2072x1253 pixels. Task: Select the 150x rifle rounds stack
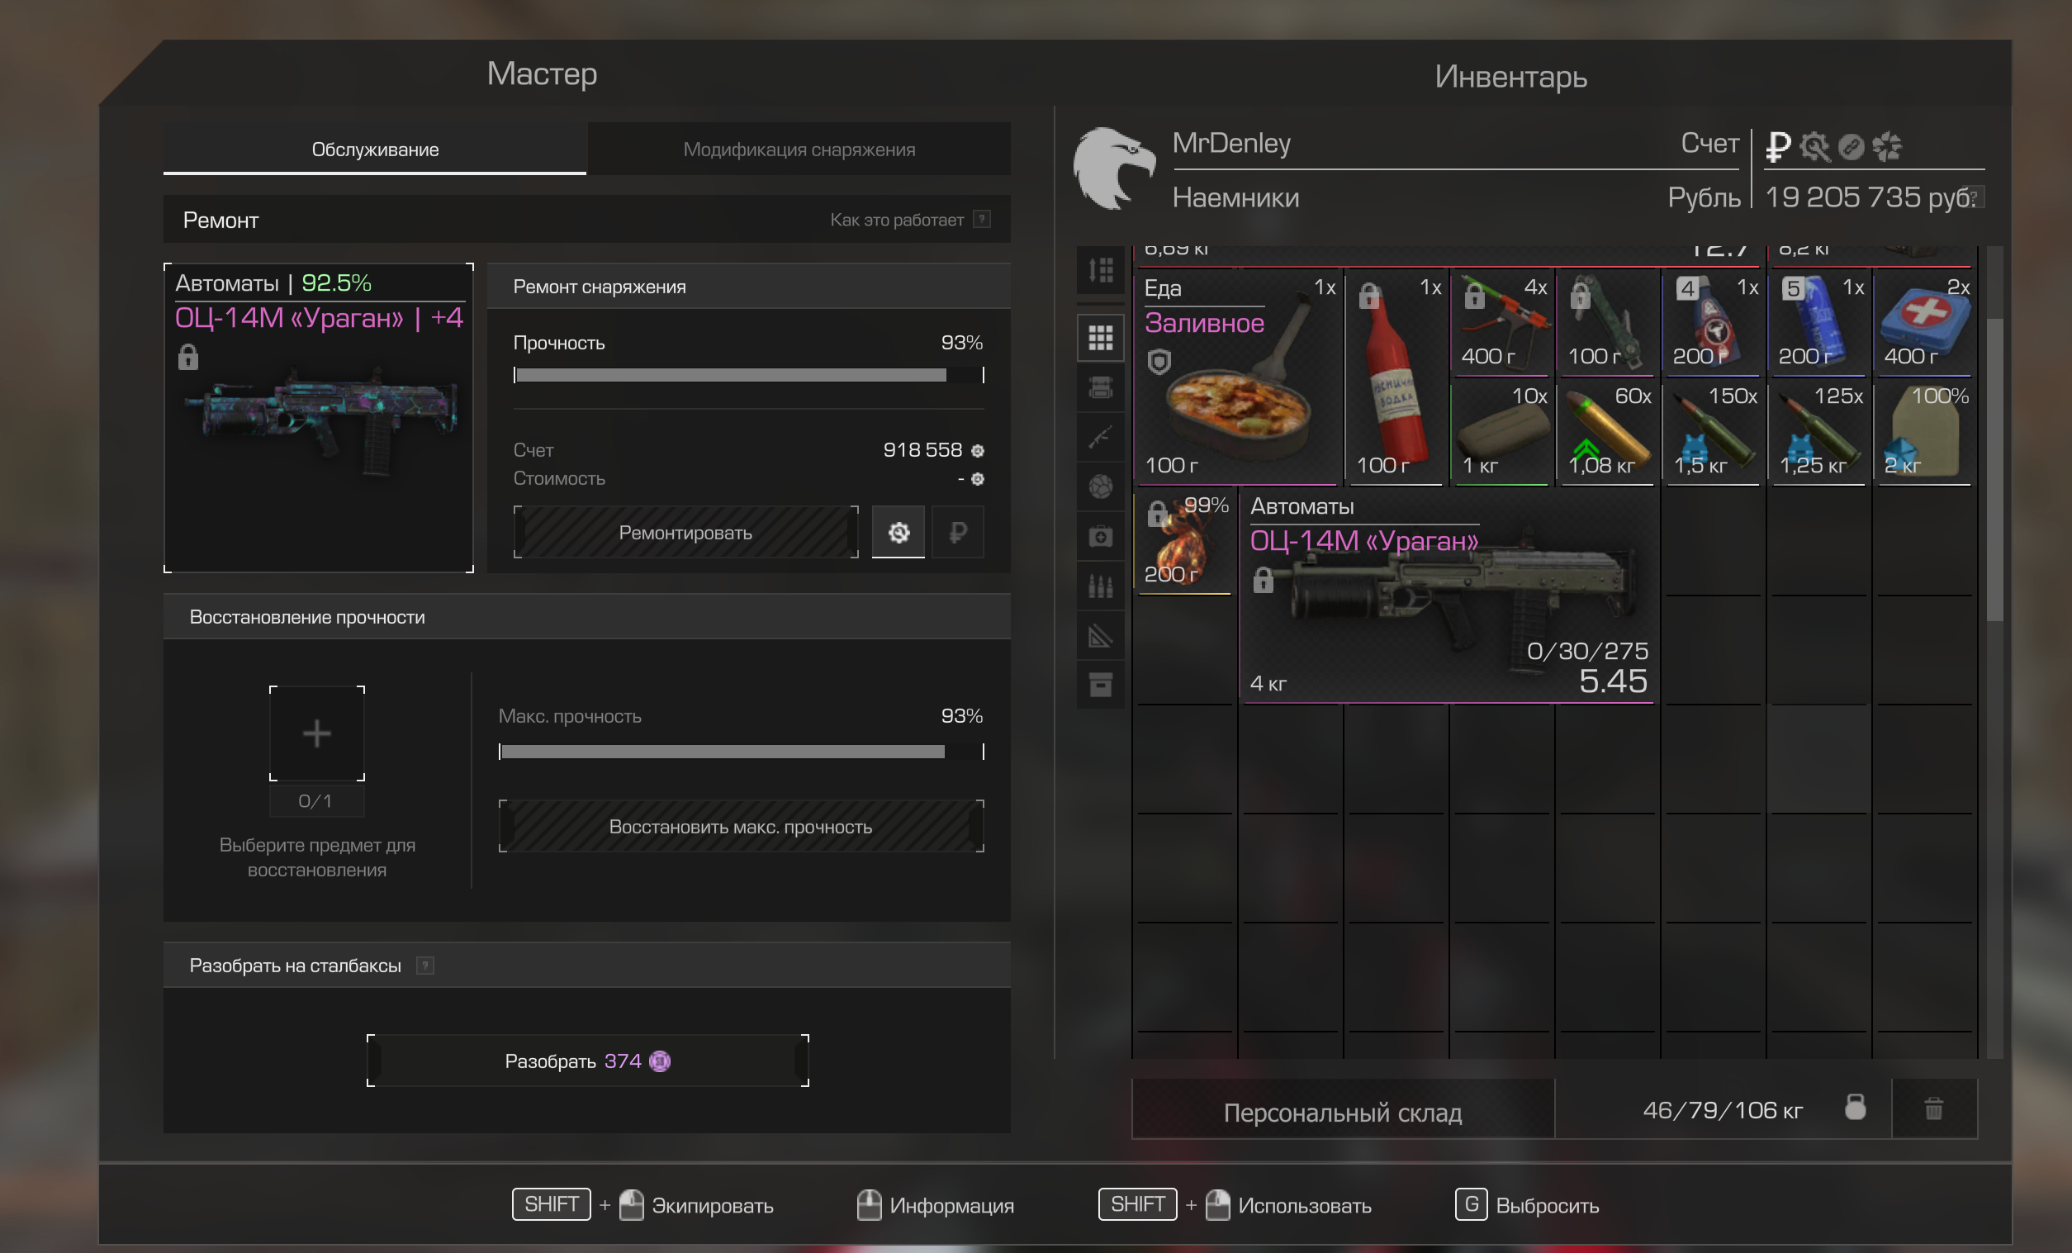(x=1713, y=431)
